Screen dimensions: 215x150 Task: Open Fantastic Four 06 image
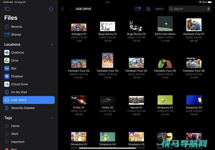coord(194,62)
